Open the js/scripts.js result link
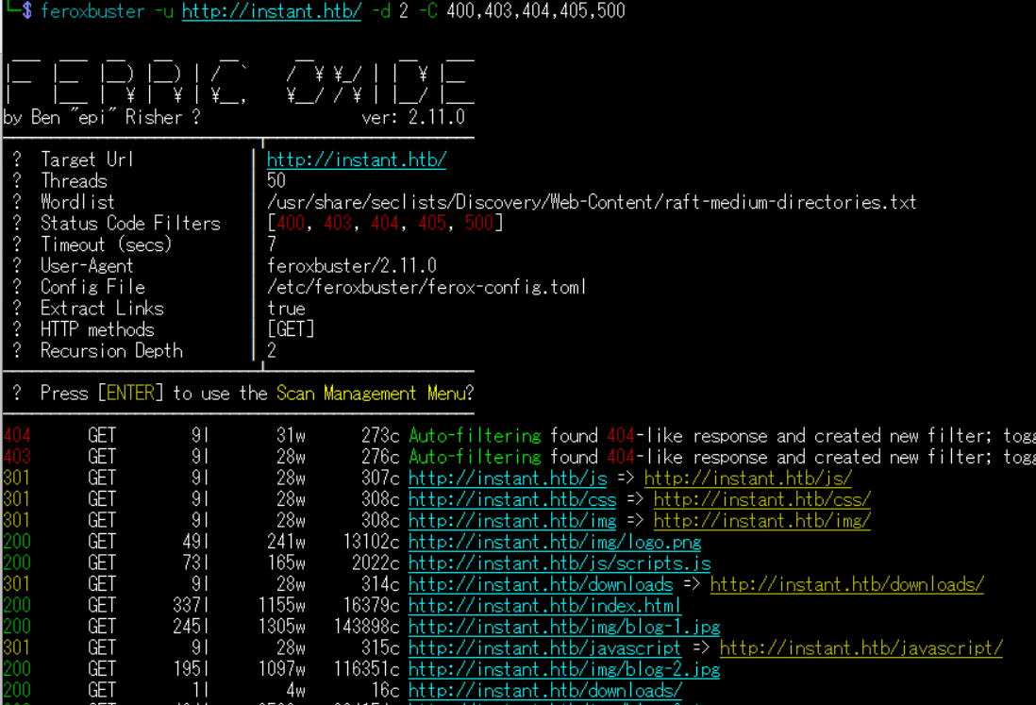The height and width of the screenshot is (705, 1036). (x=559, y=563)
